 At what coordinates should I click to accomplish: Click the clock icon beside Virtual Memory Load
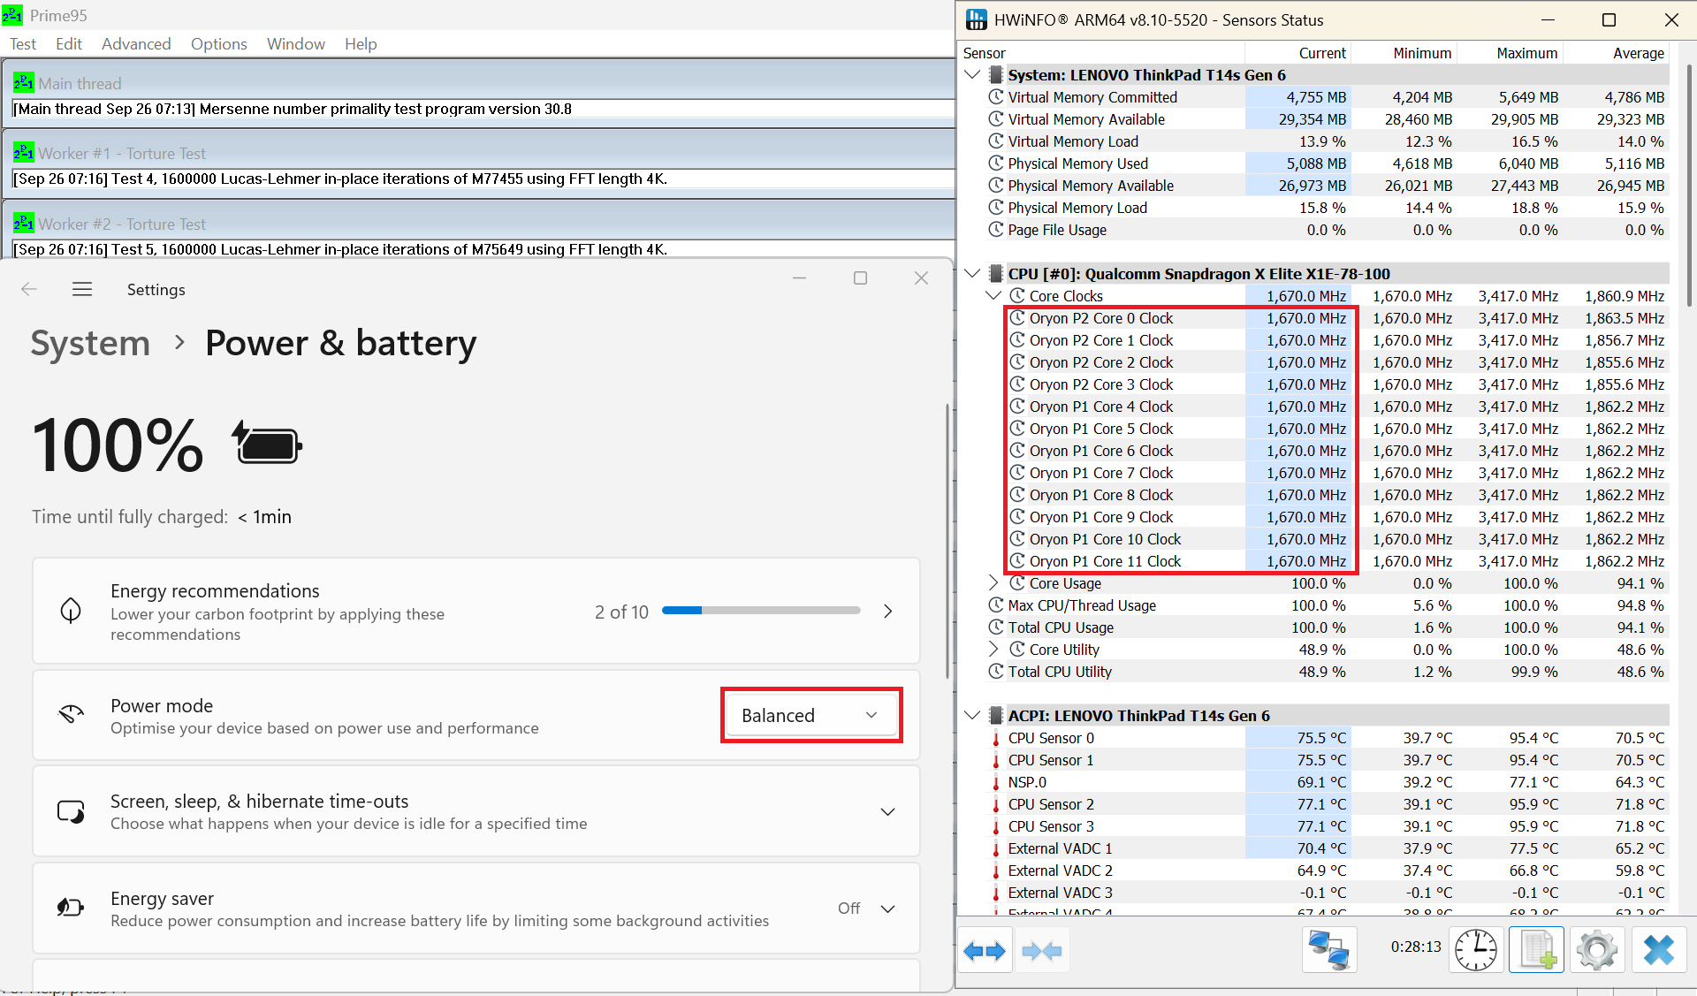(x=996, y=141)
